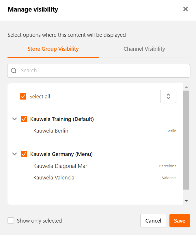Image resolution: width=196 pixels, height=235 pixels.
Task: Click the sort order icon beside Select all
Action: coord(168,96)
